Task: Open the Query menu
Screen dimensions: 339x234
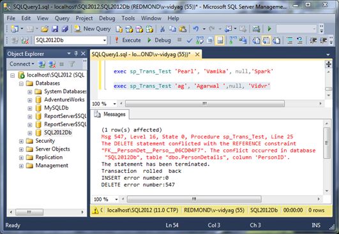Action: click(62, 18)
